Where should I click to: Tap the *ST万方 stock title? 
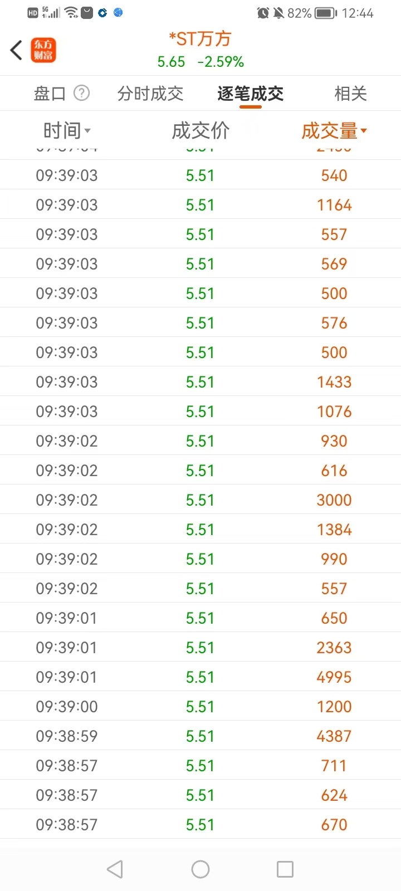(200, 38)
